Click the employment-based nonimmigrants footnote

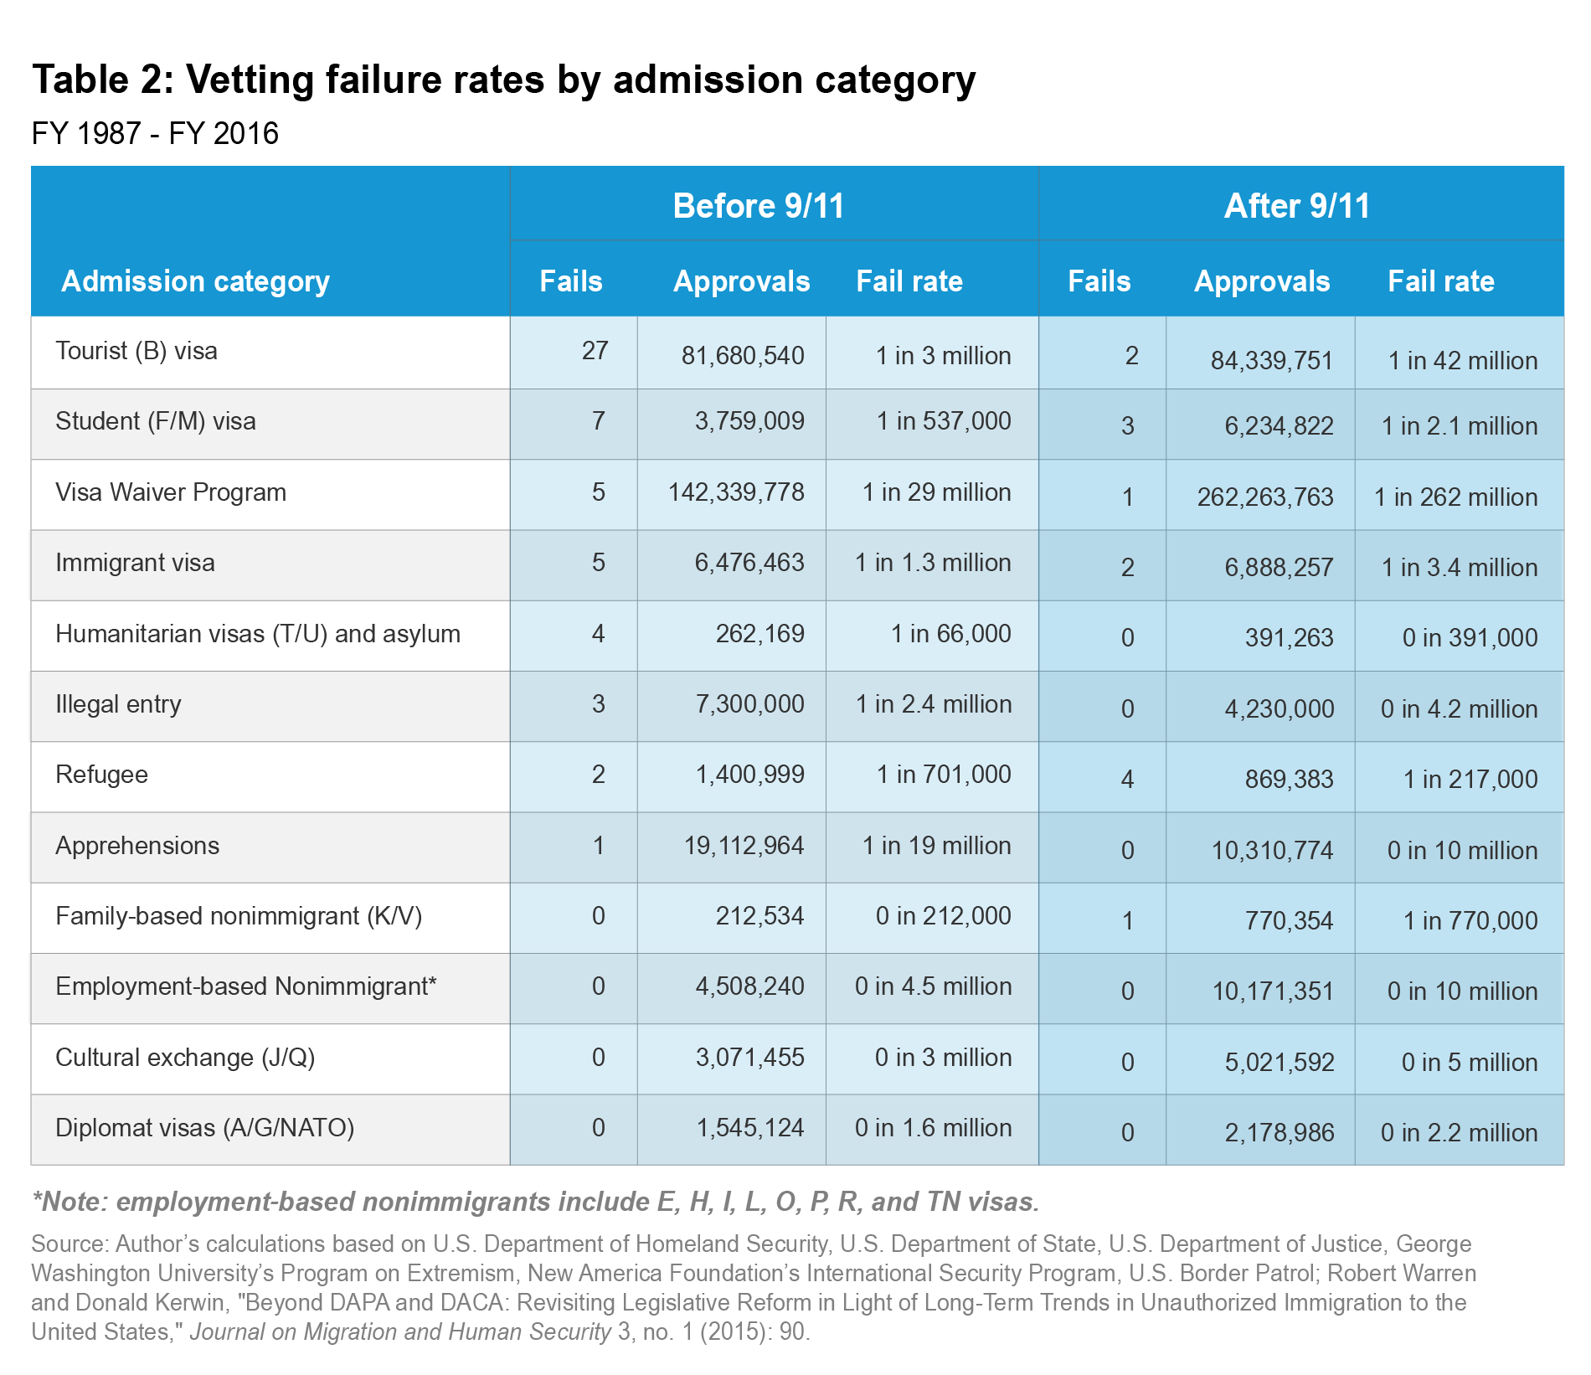(536, 1202)
